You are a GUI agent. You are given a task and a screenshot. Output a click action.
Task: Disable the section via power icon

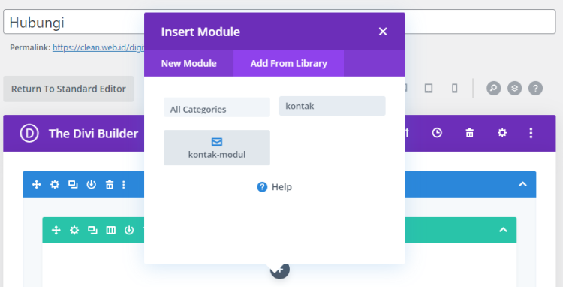click(91, 184)
